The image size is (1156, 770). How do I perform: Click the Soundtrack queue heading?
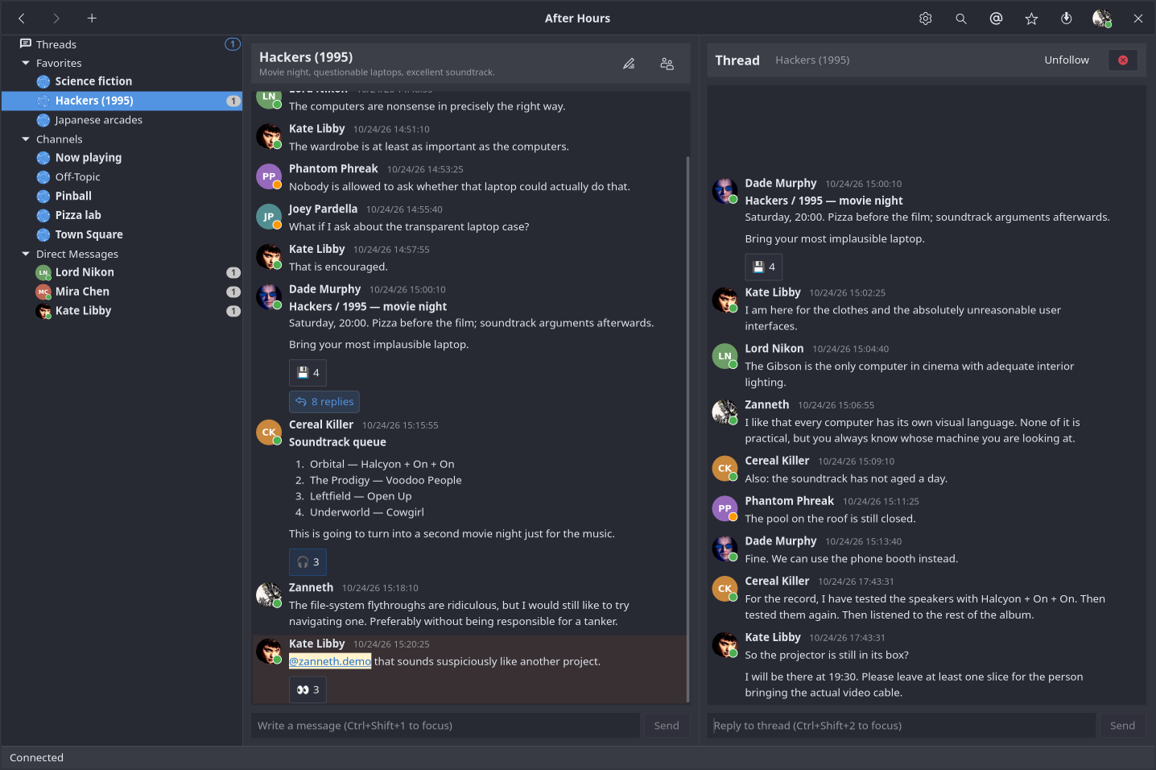point(337,442)
